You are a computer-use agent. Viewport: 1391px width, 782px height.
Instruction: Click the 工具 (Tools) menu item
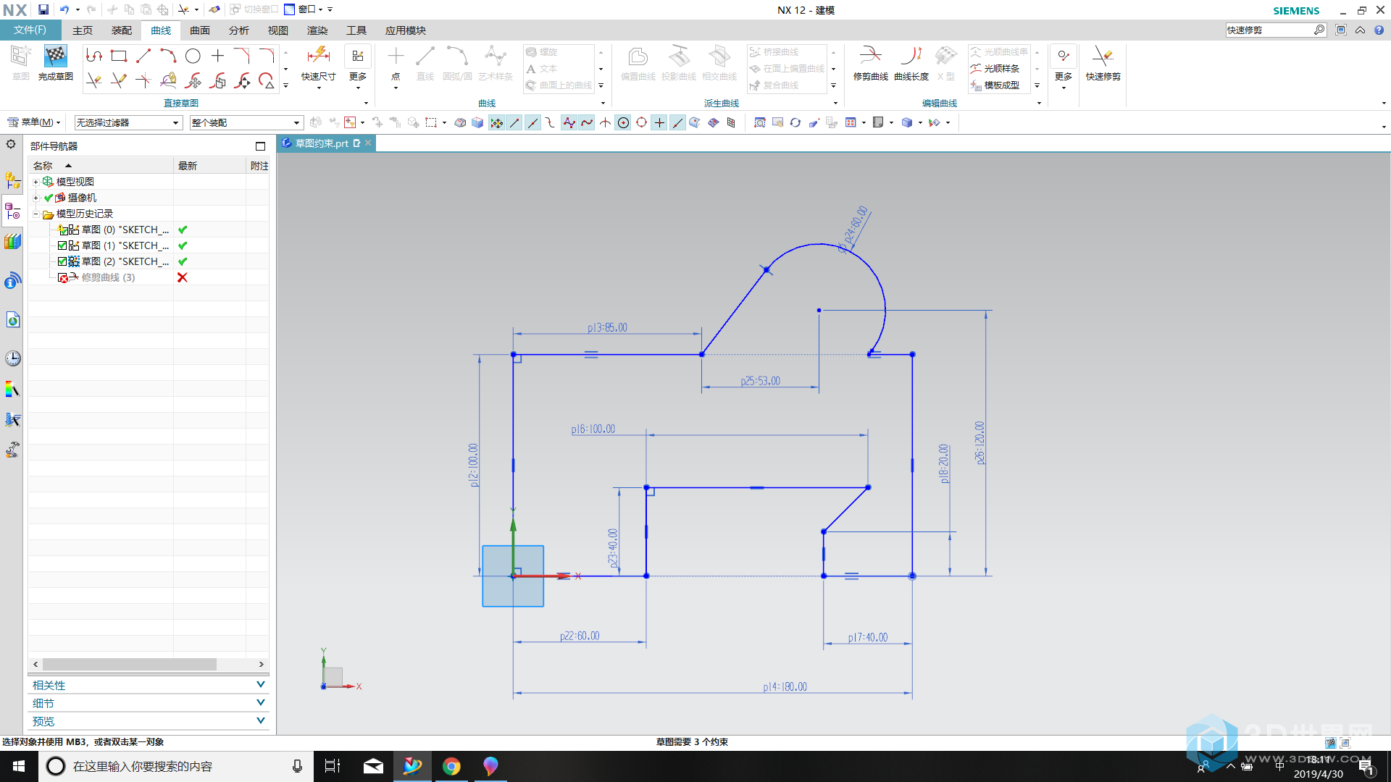point(356,30)
